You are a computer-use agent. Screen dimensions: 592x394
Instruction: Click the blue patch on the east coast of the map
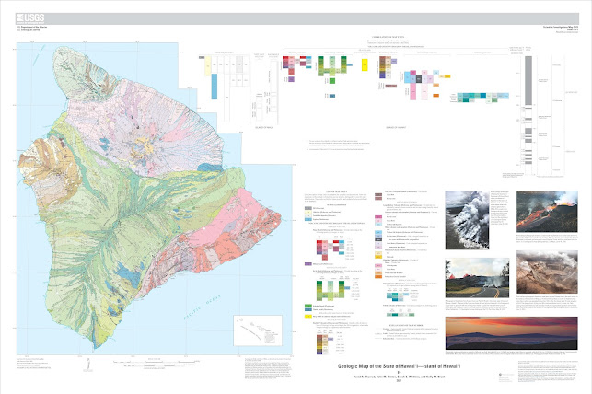(210, 167)
